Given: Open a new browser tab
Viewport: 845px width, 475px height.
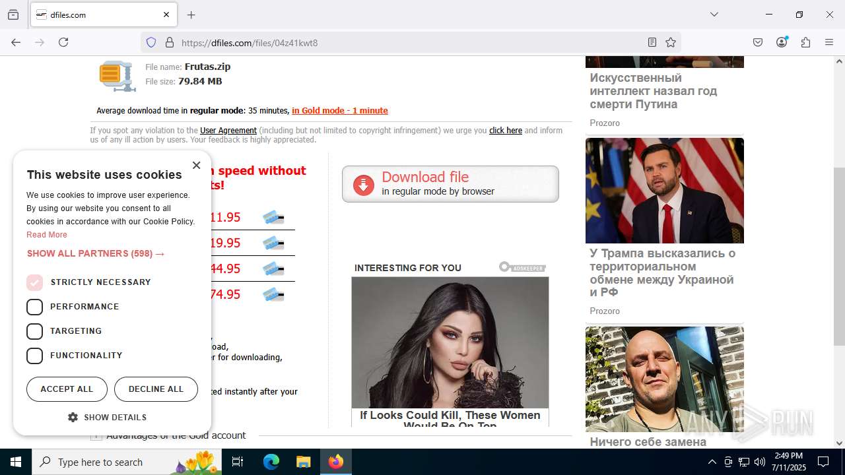Looking at the screenshot, I should pyautogui.click(x=191, y=15).
